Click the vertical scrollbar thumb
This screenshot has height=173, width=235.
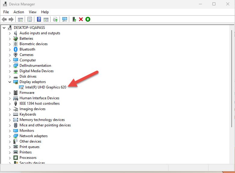coord(232,79)
